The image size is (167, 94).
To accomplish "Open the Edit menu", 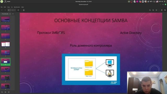I will click(x=5, y=7).
